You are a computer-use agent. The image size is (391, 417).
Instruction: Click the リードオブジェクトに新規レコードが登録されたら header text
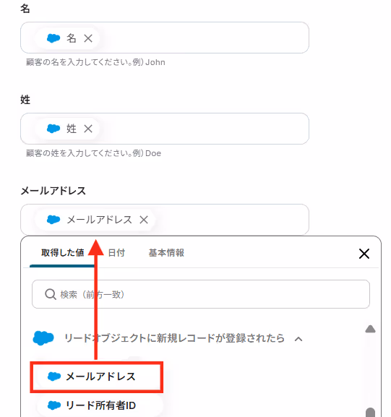pos(174,338)
